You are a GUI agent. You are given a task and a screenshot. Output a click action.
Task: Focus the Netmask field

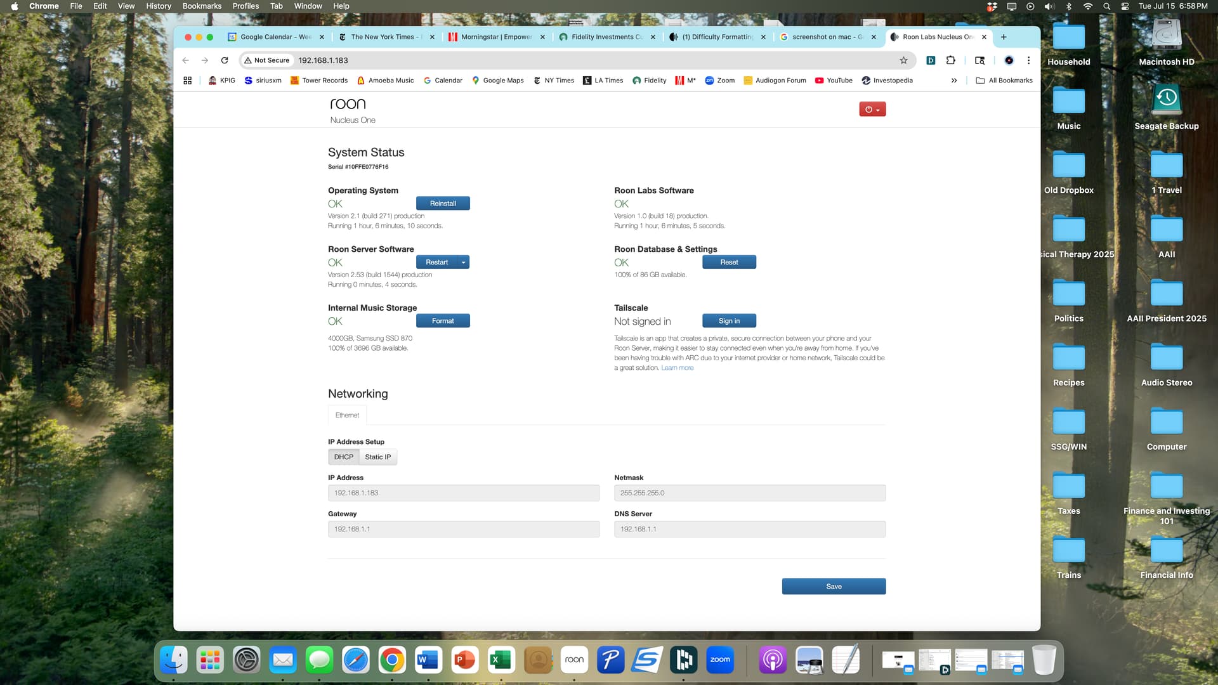pos(750,493)
